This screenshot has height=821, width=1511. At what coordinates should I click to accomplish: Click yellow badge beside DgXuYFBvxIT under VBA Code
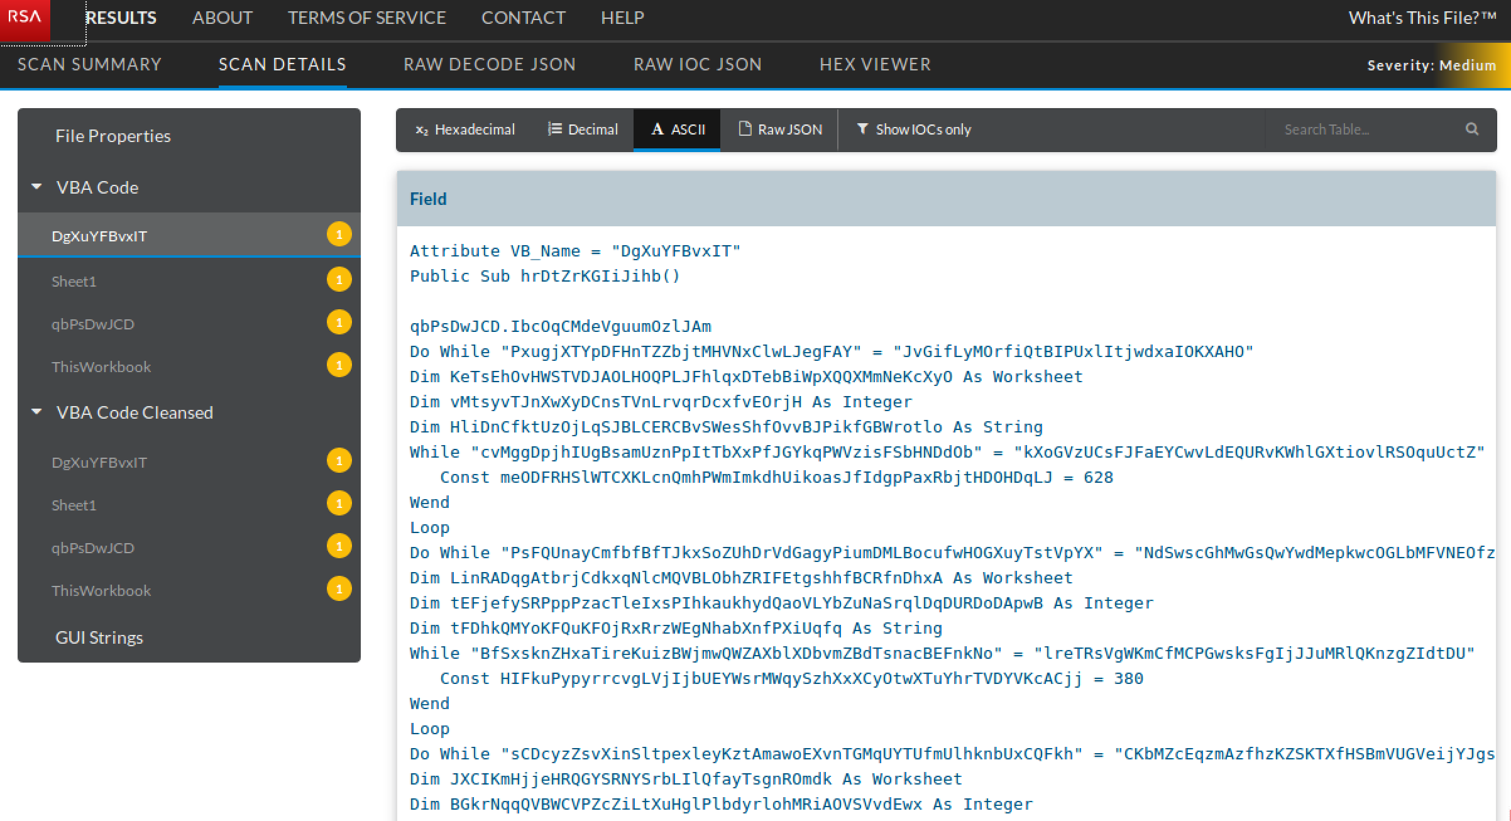click(339, 234)
